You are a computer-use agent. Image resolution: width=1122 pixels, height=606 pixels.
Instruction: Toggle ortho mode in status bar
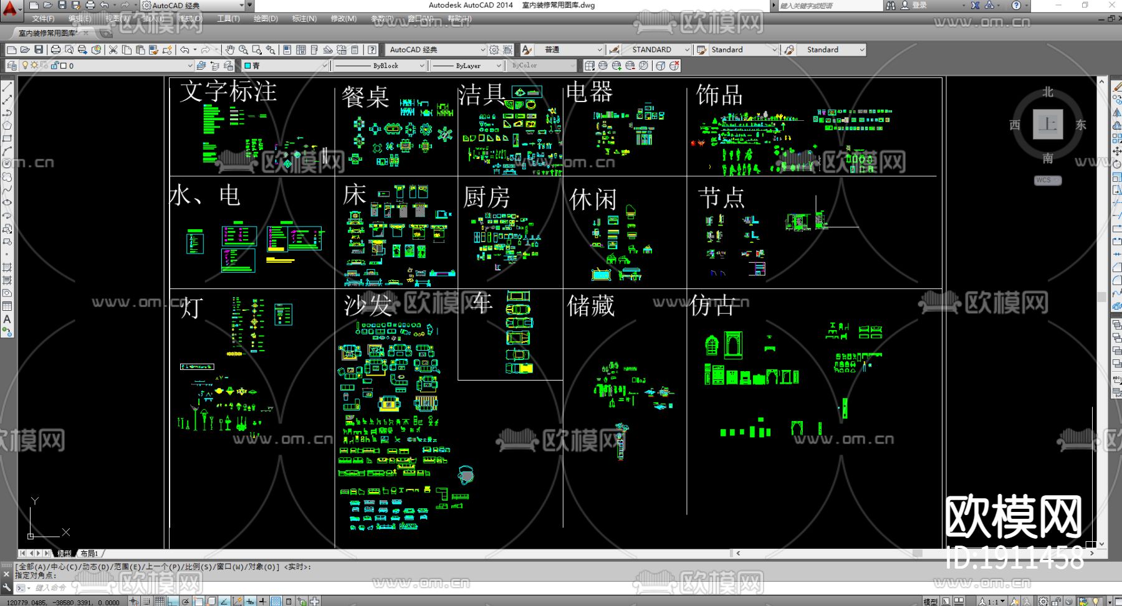[173, 601]
